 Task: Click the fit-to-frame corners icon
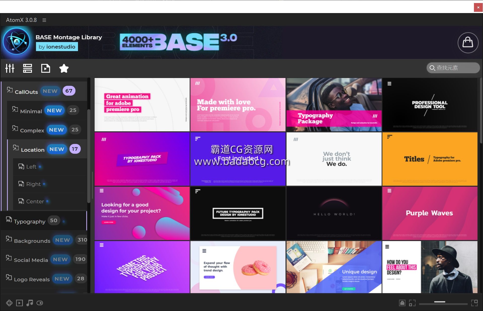412,303
